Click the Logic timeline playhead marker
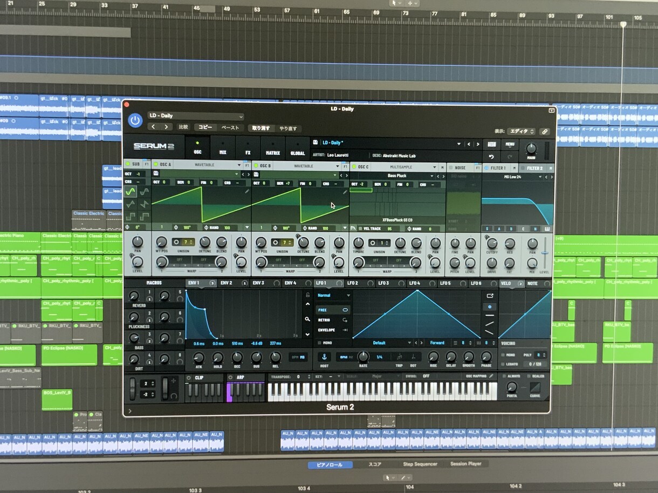This screenshot has height=493, width=658. point(623,24)
